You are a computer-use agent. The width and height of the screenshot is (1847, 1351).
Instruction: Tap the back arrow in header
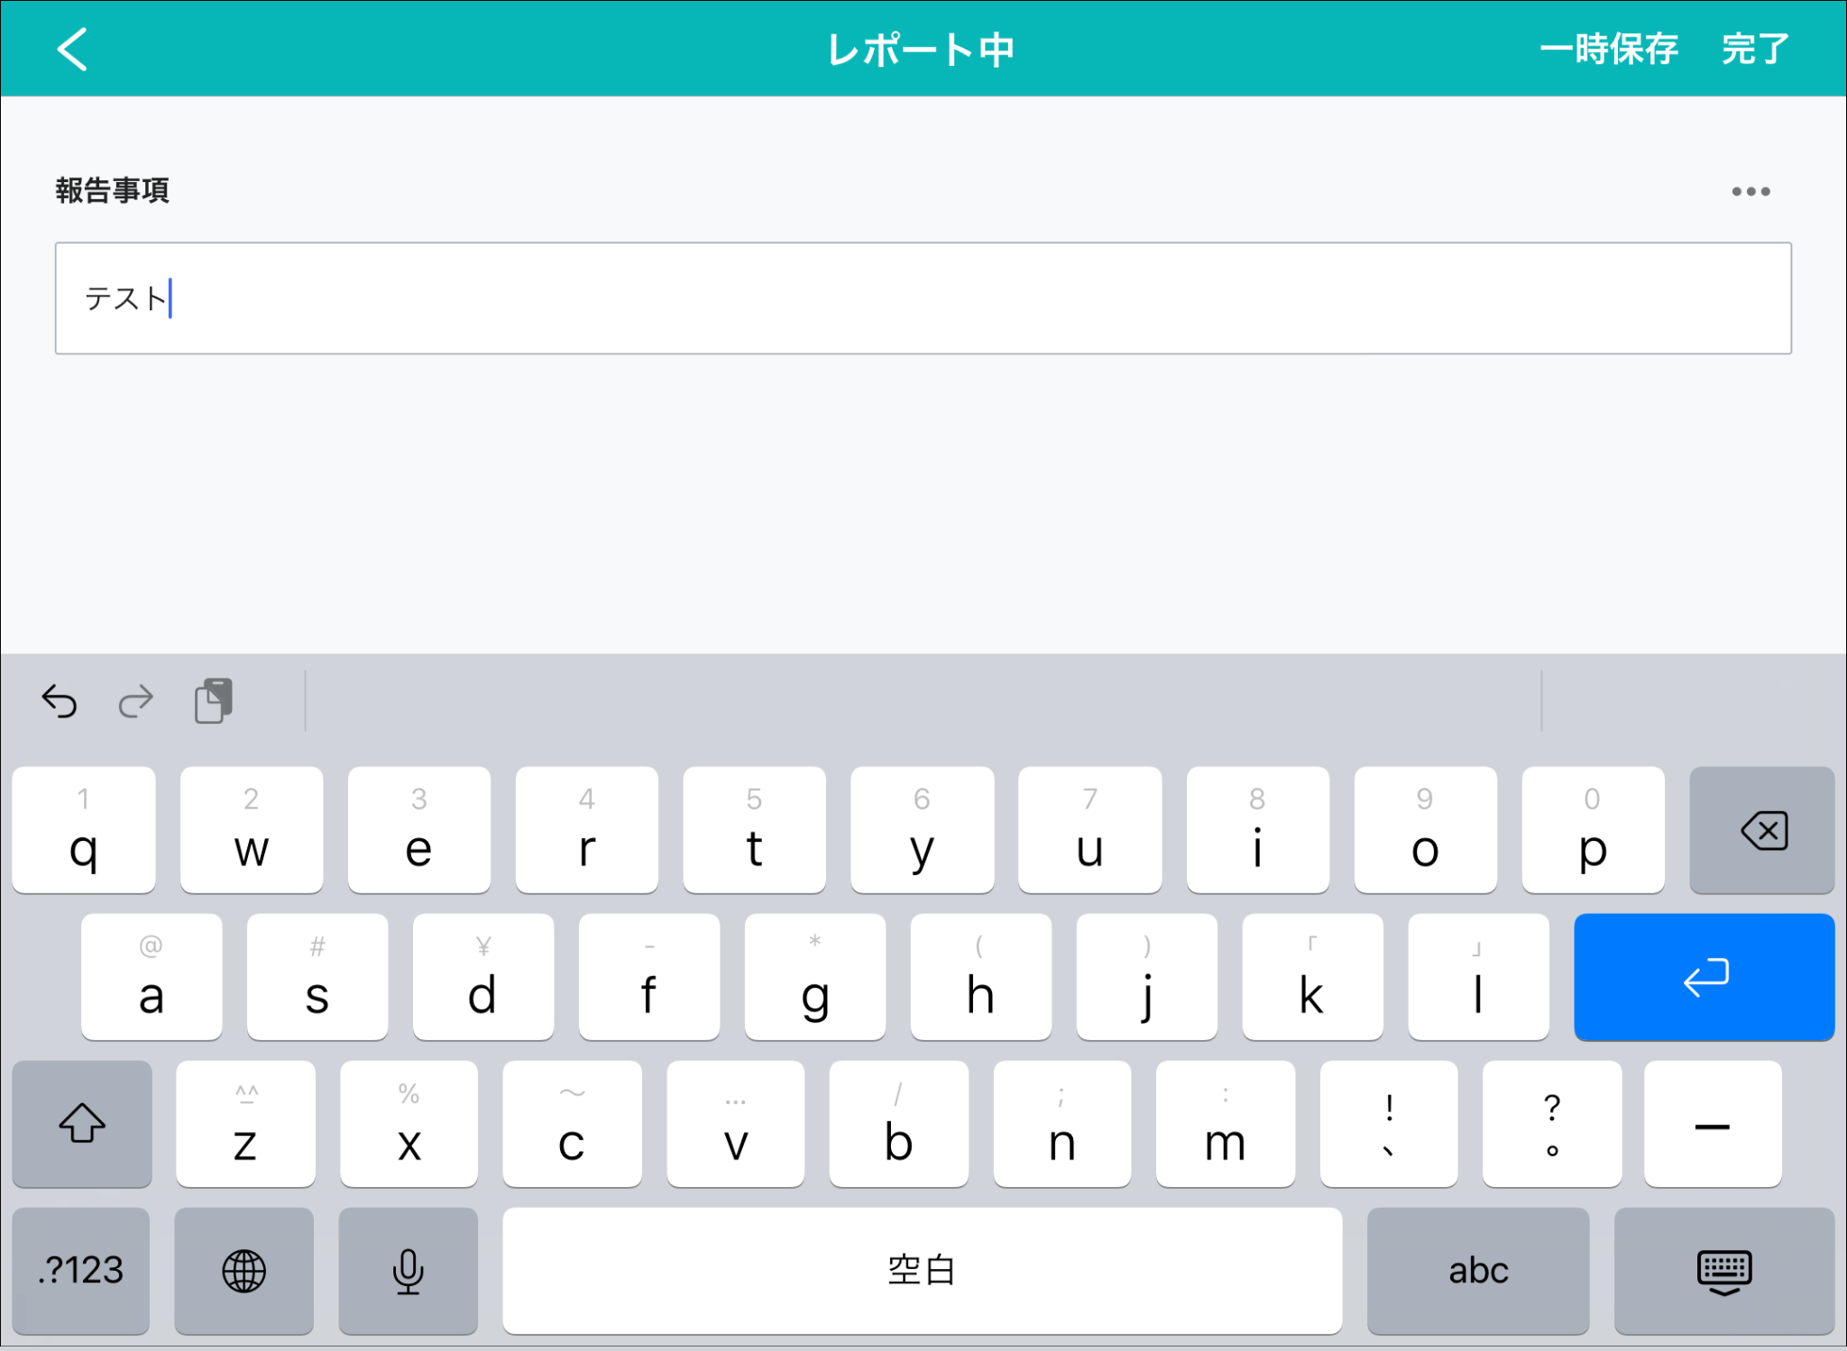point(72,49)
